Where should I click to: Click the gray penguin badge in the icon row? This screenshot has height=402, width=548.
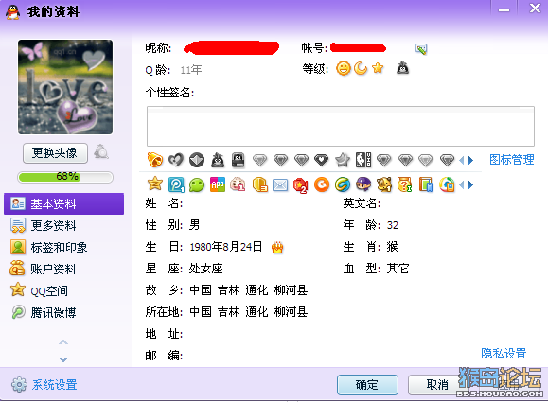pos(218,160)
